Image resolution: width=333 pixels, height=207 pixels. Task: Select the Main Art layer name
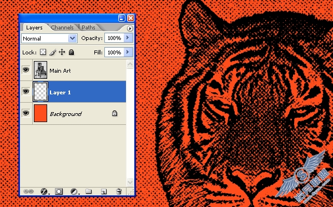pos(60,71)
